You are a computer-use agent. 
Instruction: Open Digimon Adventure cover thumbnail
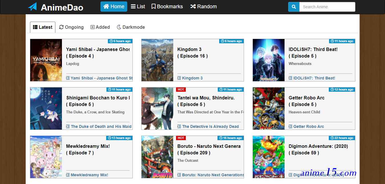(269, 157)
